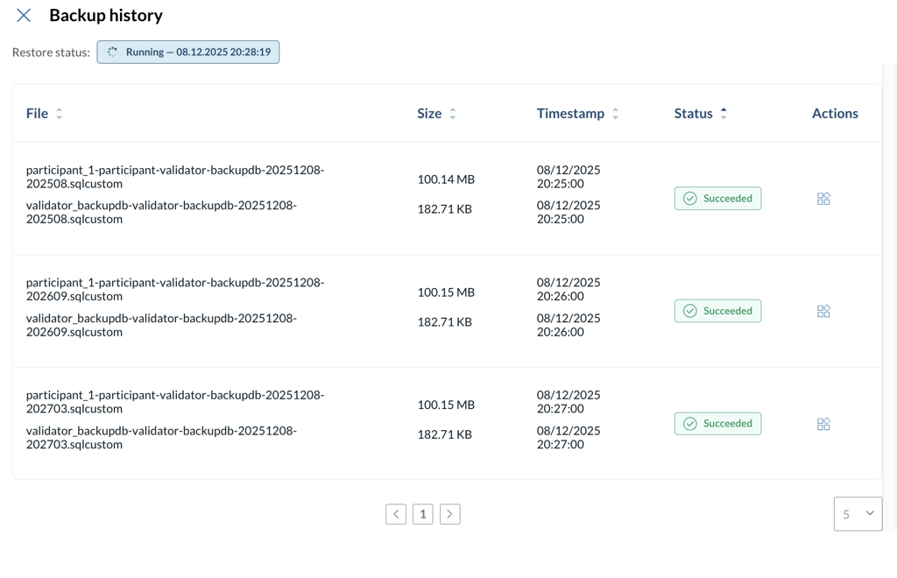Click Succeeded badge for 20:27:00 backup
Viewport: 897px width, 578px height.
pyautogui.click(x=717, y=424)
